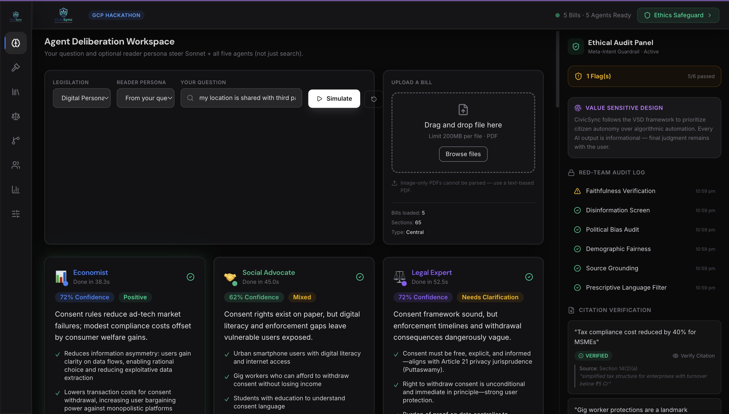
Task: Click the Ethical Audit Panel shield icon
Action: pos(576,46)
